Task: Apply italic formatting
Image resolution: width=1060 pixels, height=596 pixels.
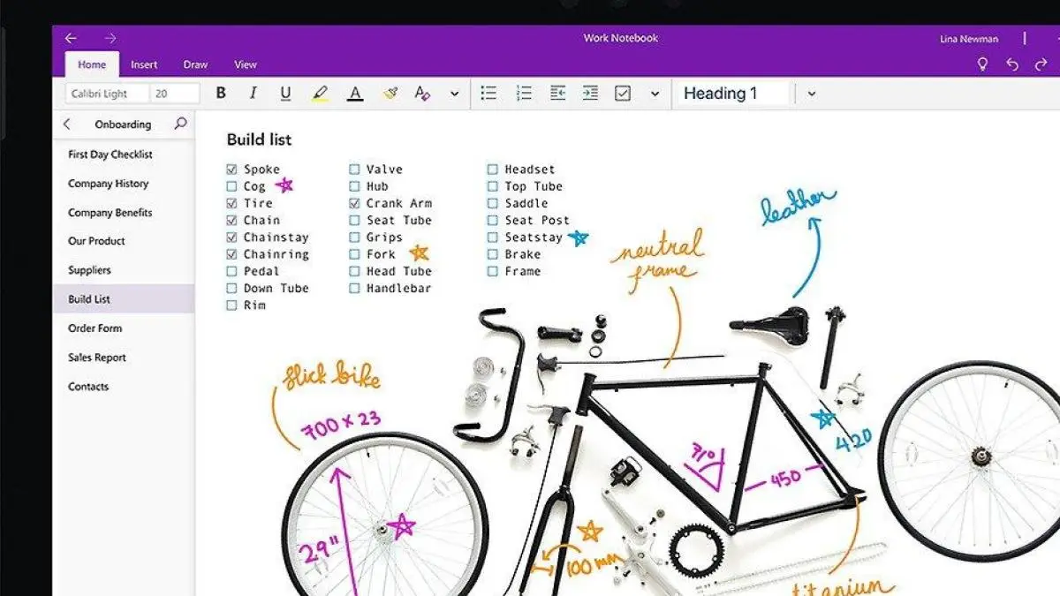Action: [253, 93]
